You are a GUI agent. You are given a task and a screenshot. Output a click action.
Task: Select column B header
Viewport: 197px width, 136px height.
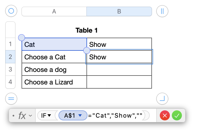point(119,11)
